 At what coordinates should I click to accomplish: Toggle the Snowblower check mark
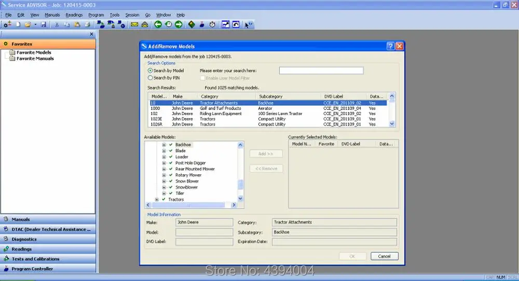[x=171, y=187]
